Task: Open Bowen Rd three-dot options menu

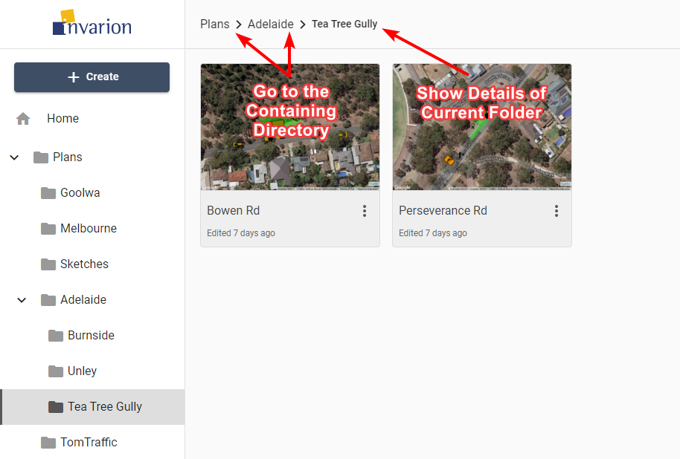Action: click(365, 211)
